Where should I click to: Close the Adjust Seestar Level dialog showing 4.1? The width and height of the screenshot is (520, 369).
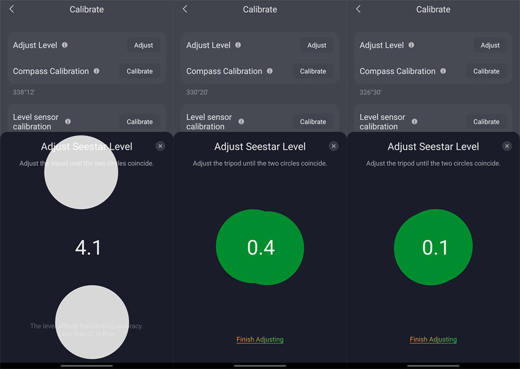coord(160,146)
